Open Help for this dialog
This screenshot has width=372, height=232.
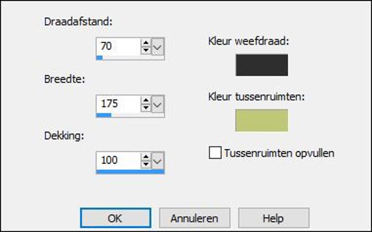(x=273, y=218)
